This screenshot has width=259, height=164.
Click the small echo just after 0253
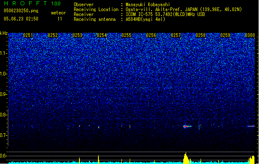79,126
